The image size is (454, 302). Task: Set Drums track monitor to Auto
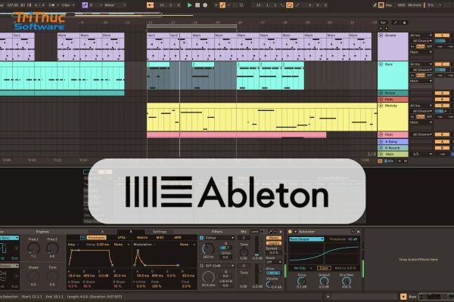tap(420, 47)
